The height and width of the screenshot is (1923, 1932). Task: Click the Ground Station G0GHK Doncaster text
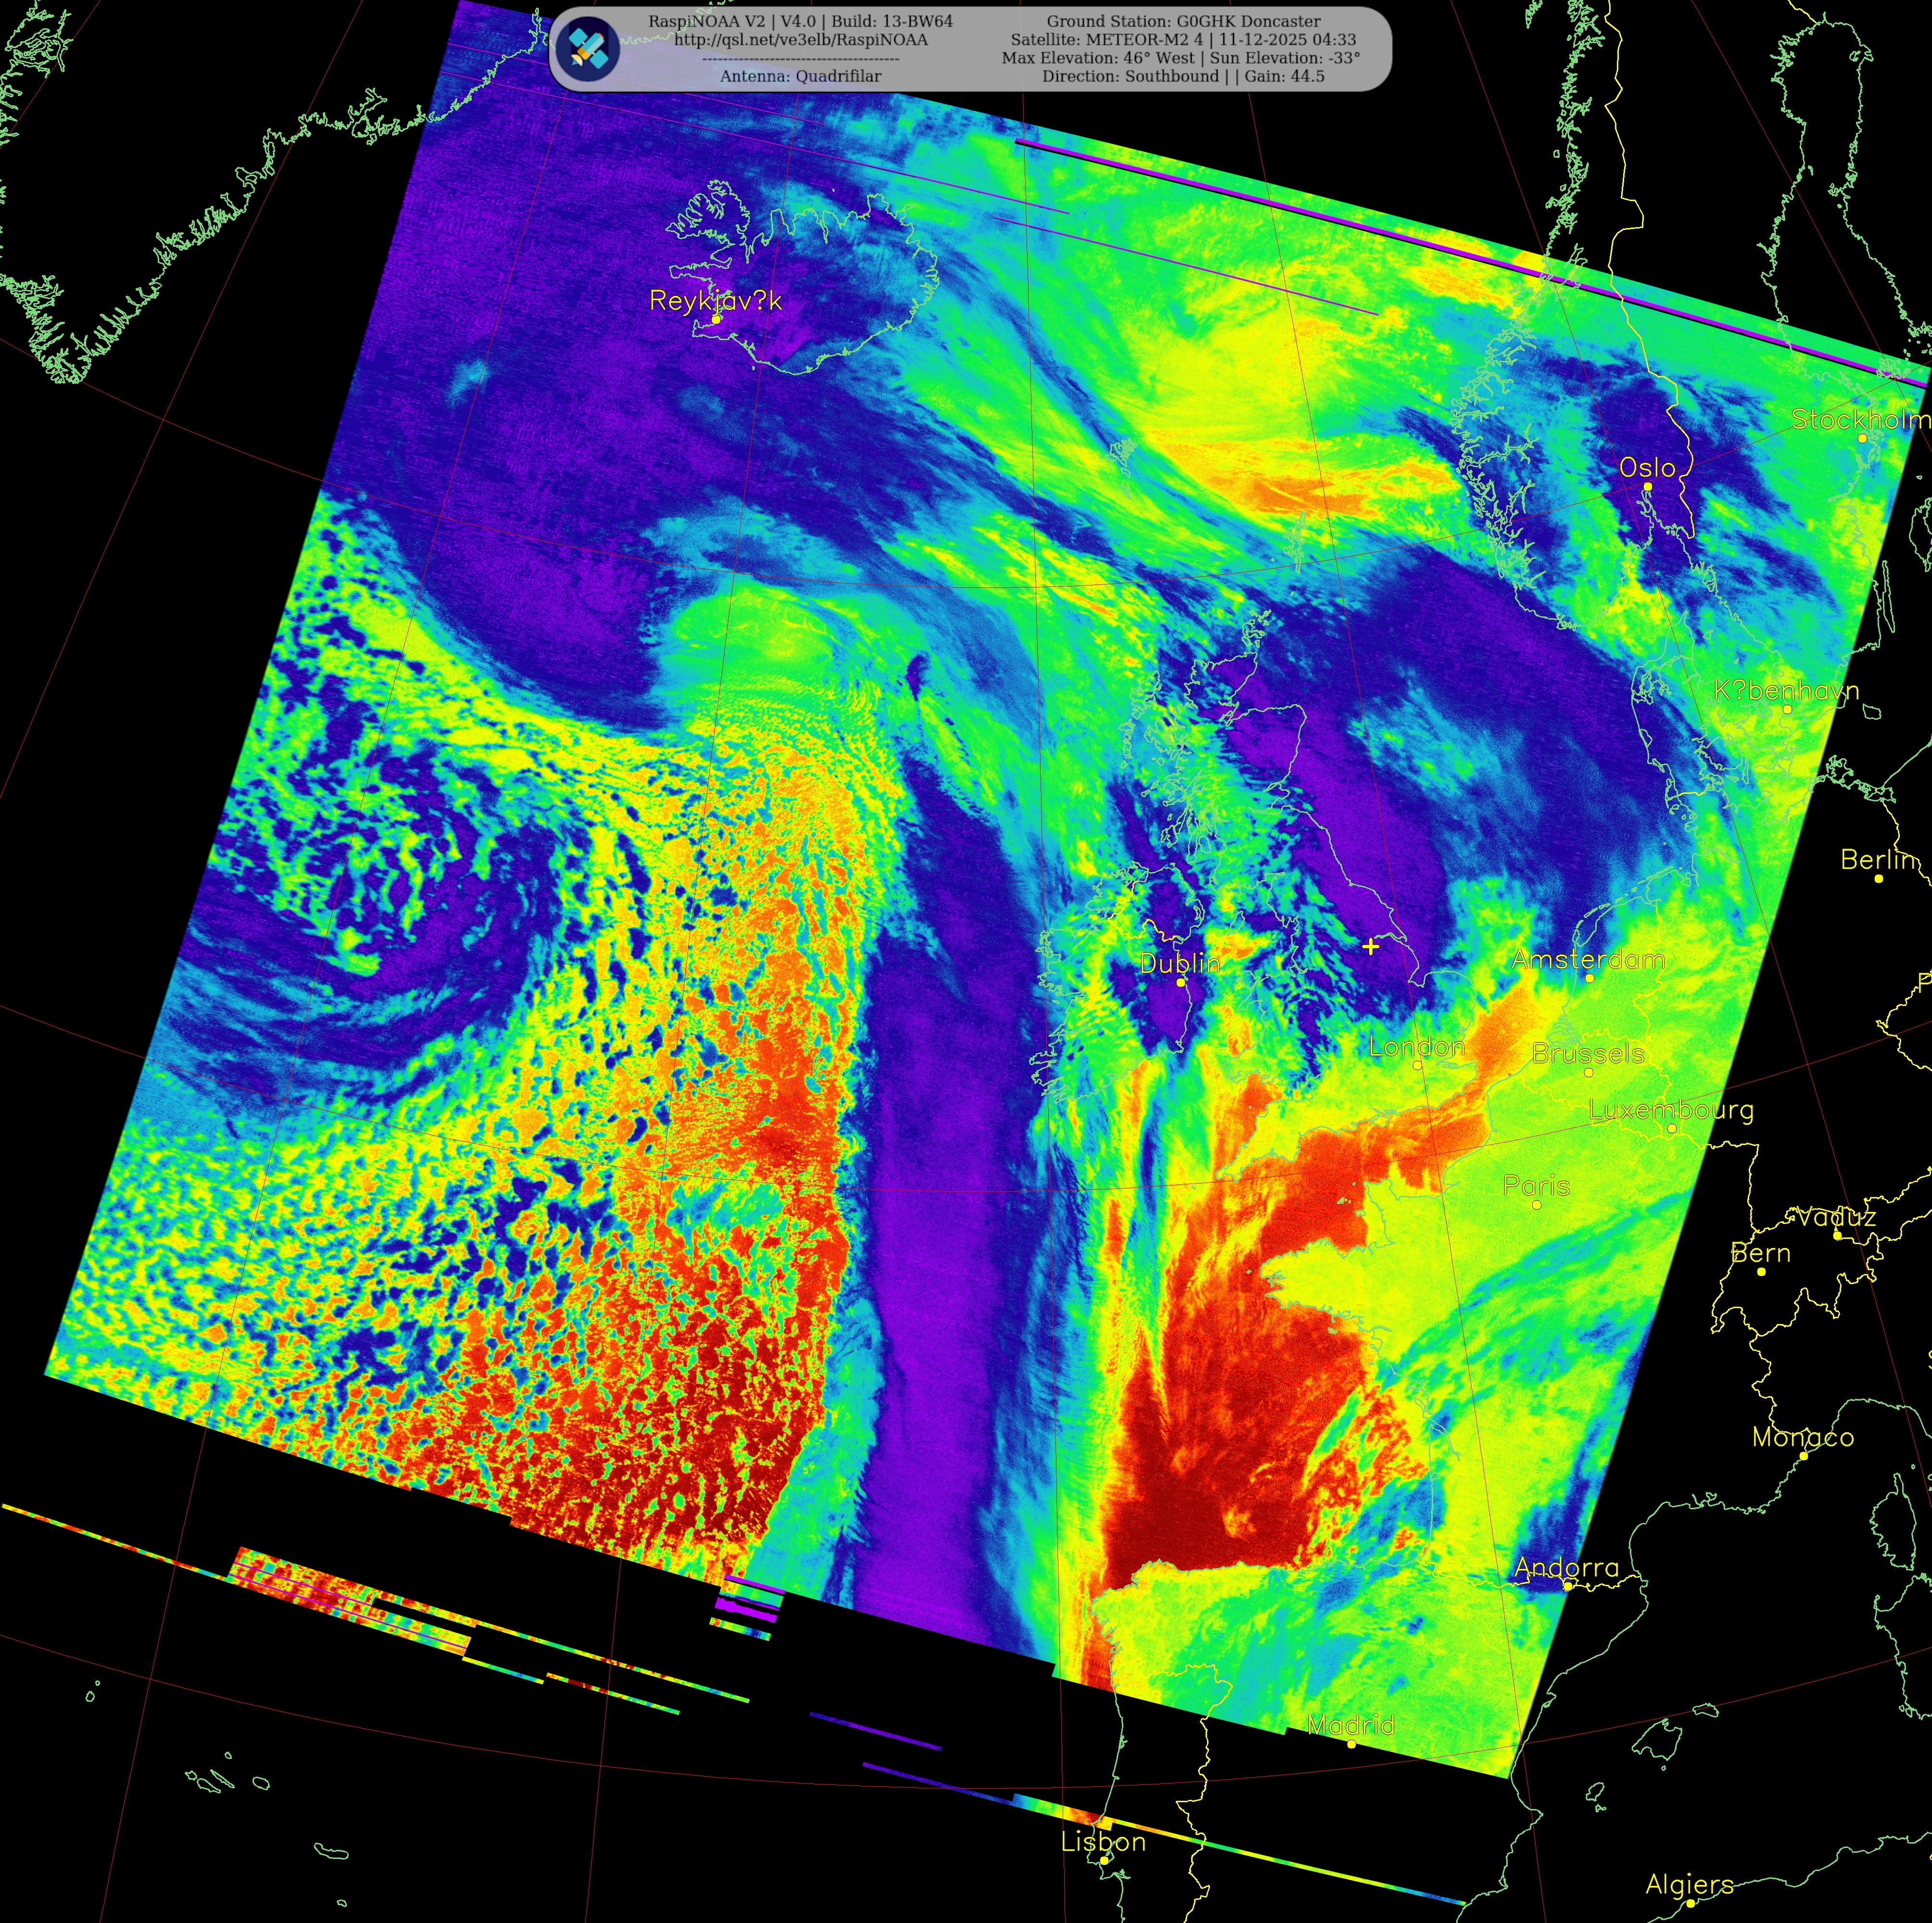[x=1183, y=21]
